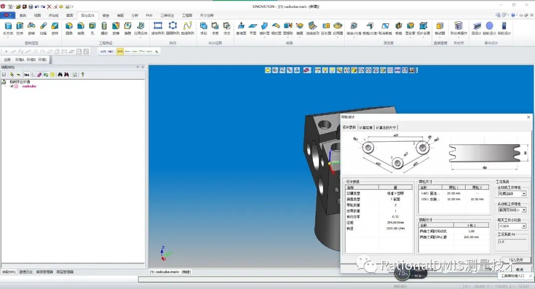The image size is (535, 289).
Task: Select the 旋转 revolve tool
Action: click(x=31, y=28)
